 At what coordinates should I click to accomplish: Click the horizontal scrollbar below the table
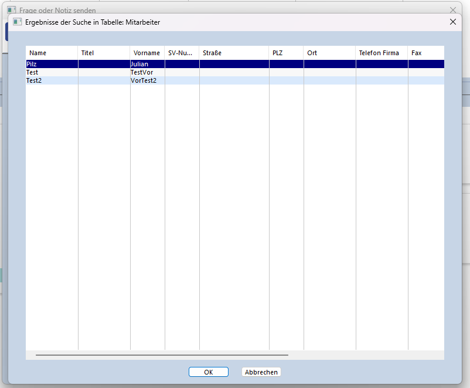(162, 355)
